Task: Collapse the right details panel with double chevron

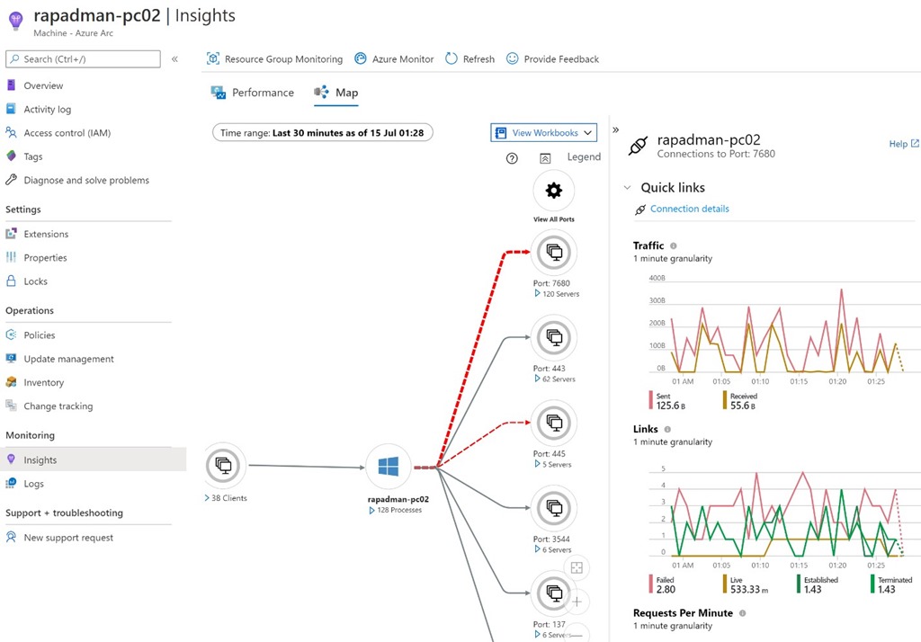Action: click(x=615, y=129)
